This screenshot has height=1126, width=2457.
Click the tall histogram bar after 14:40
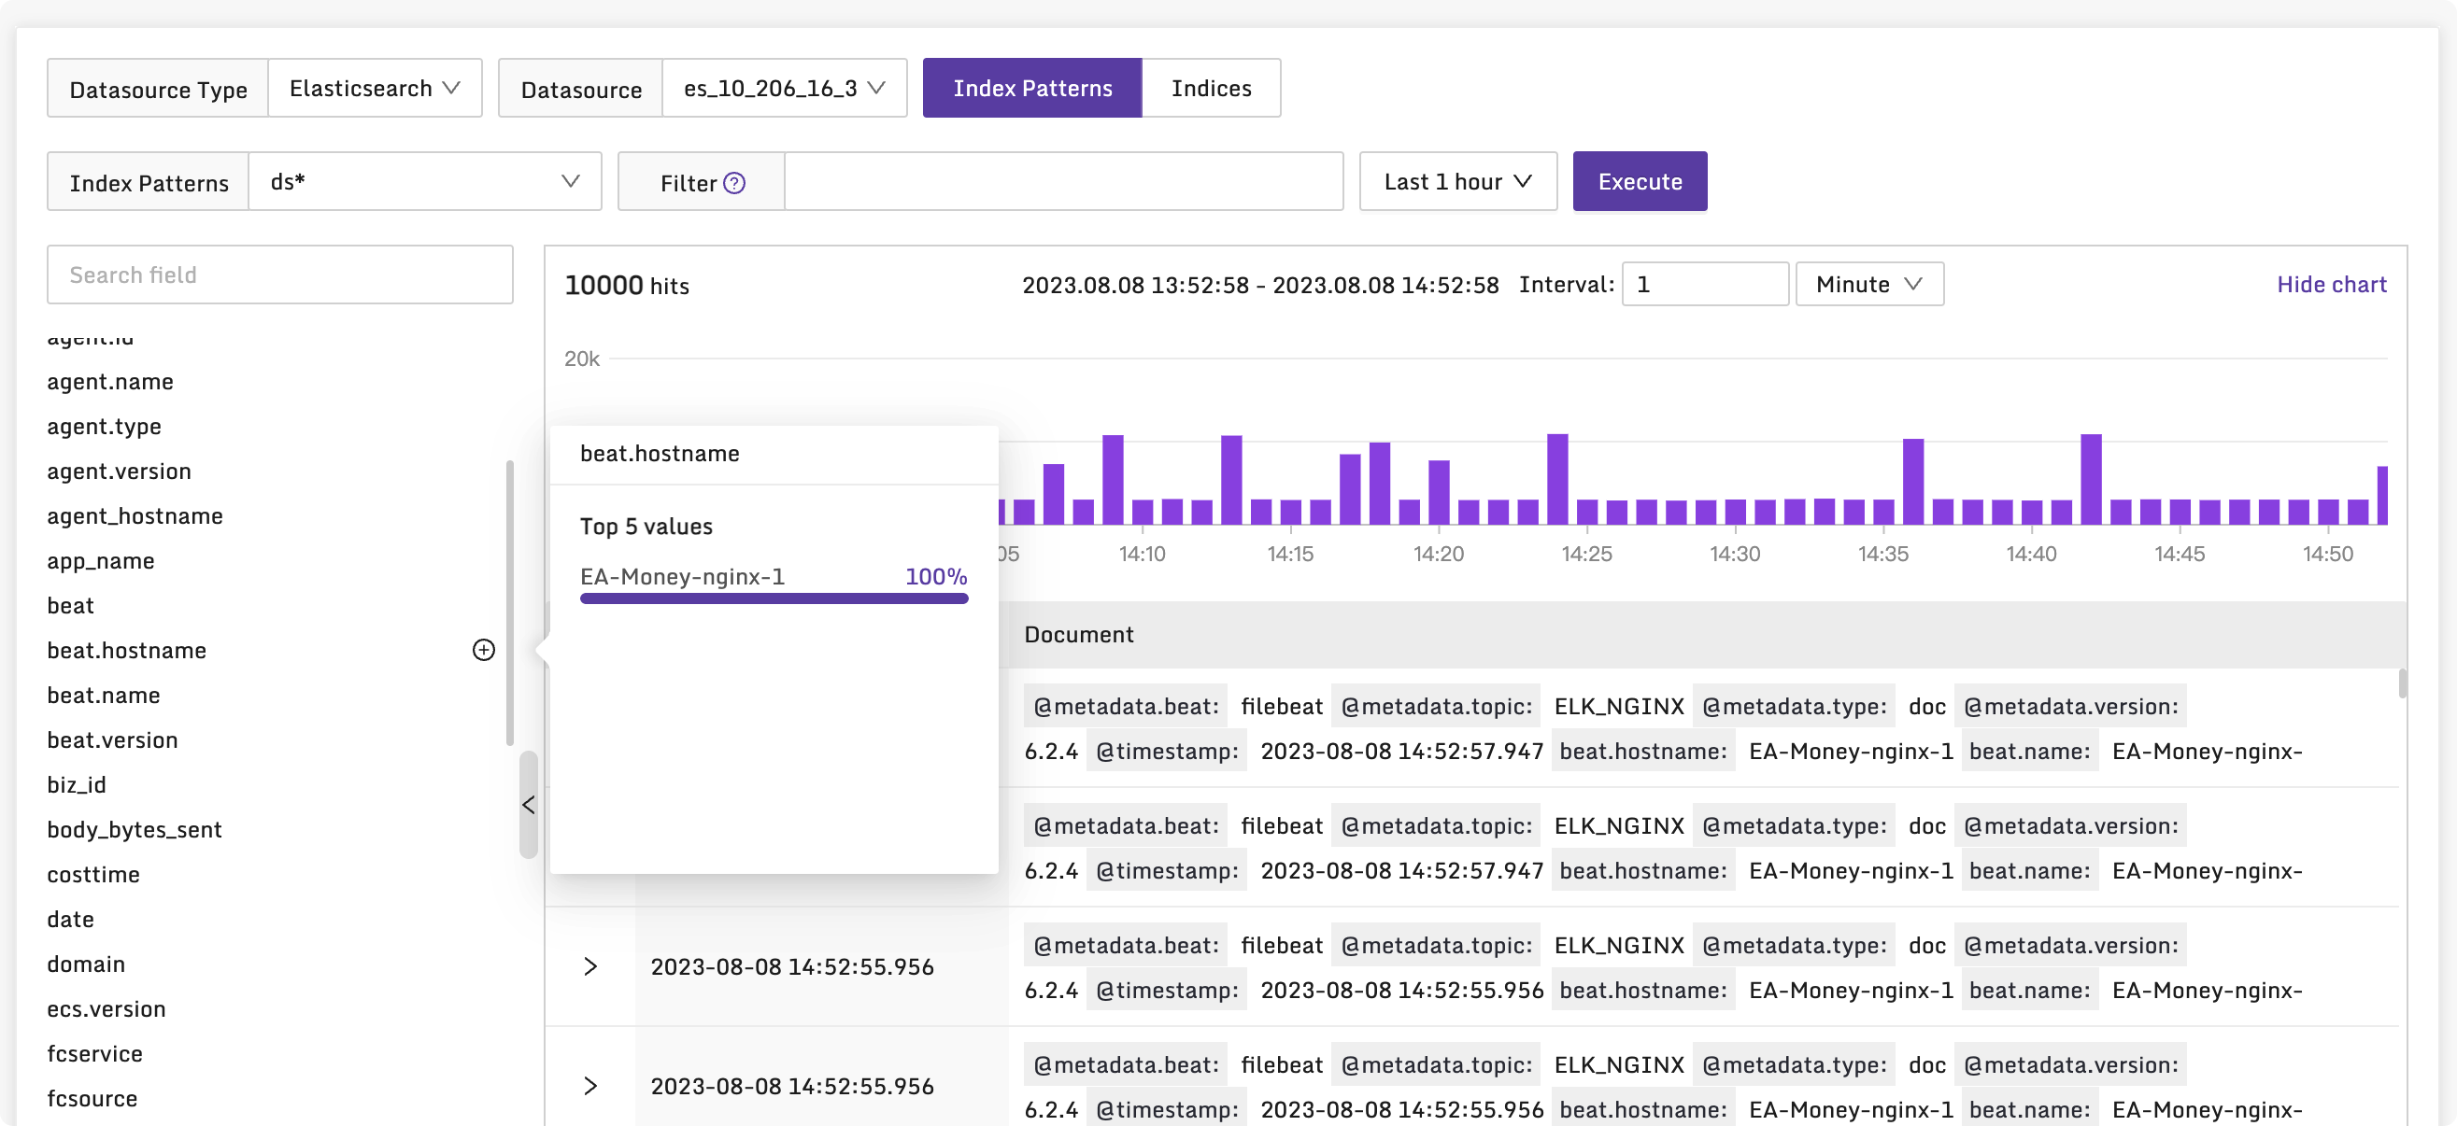tap(2091, 479)
